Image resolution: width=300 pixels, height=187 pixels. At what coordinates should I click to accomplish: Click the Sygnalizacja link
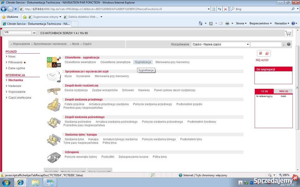click(x=143, y=62)
